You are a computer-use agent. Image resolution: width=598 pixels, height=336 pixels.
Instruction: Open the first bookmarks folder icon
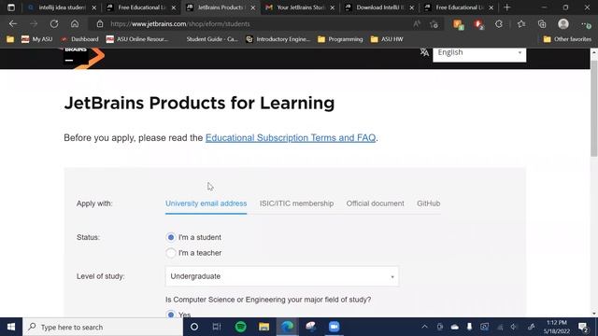[x=10, y=39]
